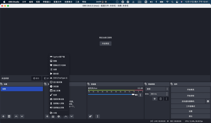Remove transition with trash icon

pos(161,99)
